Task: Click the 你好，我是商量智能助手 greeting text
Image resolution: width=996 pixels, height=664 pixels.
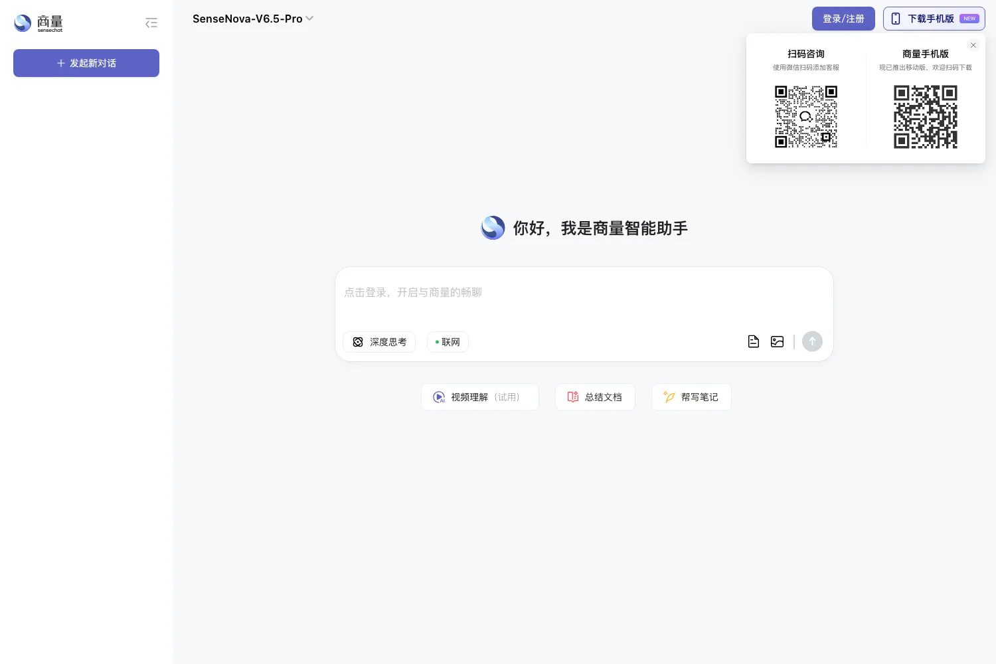Action: tap(600, 228)
